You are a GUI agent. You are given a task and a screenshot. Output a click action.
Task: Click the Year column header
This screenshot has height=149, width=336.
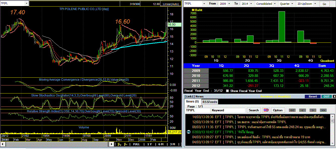click(196, 66)
